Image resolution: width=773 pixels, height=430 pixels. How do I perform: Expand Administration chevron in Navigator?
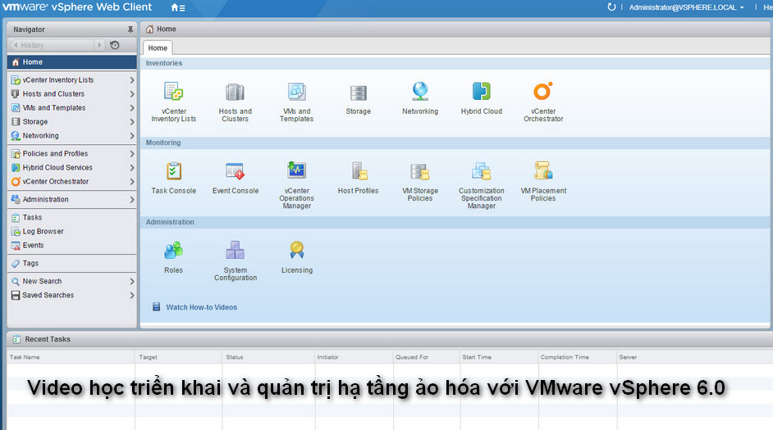pos(131,199)
